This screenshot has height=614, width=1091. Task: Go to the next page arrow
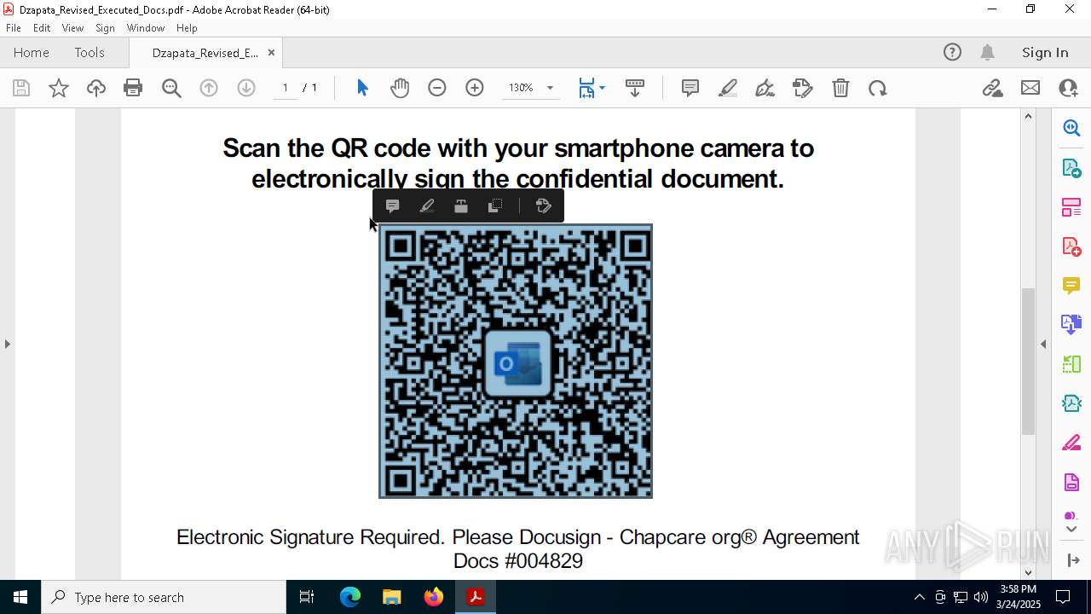(246, 88)
